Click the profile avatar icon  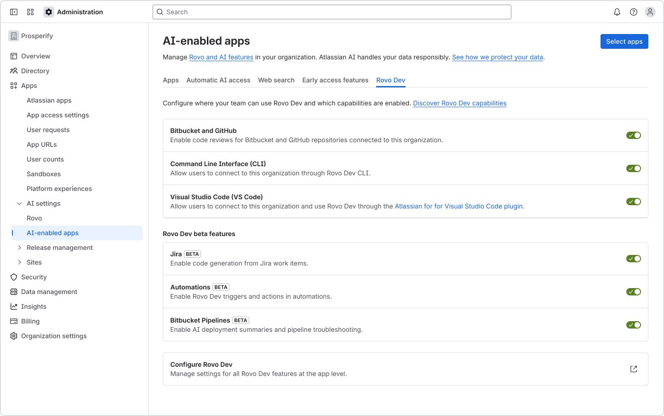click(x=650, y=12)
